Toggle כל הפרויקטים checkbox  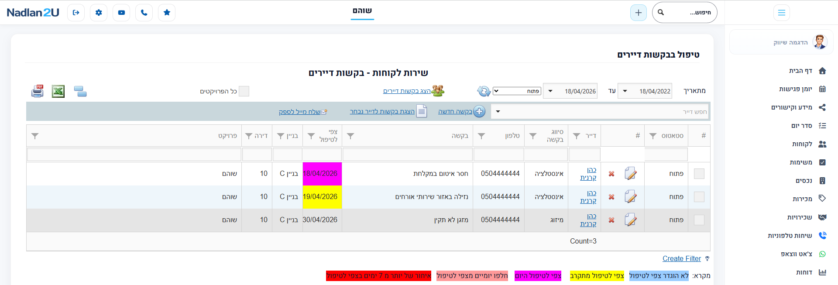point(244,91)
